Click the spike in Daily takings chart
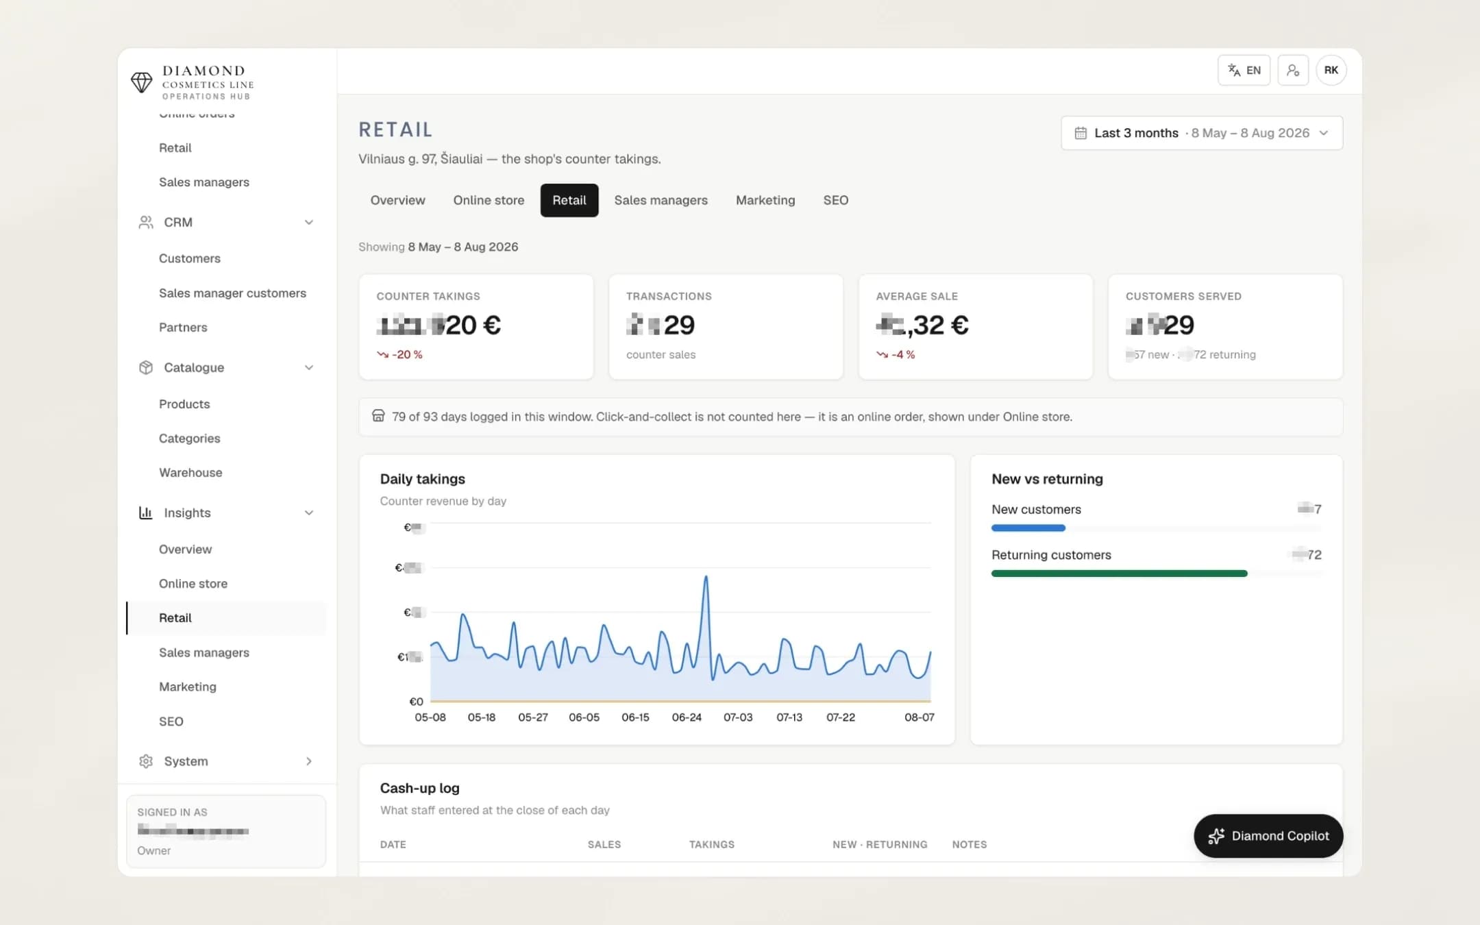This screenshot has width=1480, height=925. (706, 578)
